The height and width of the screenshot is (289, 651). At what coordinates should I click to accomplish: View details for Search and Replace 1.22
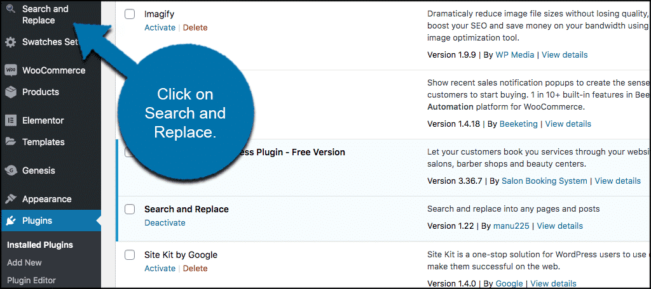click(560, 226)
